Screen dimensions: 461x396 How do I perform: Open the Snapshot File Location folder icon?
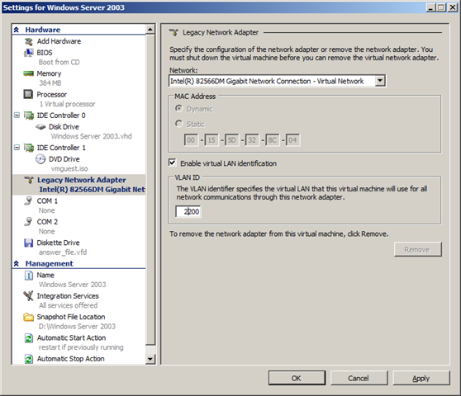(29, 317)
